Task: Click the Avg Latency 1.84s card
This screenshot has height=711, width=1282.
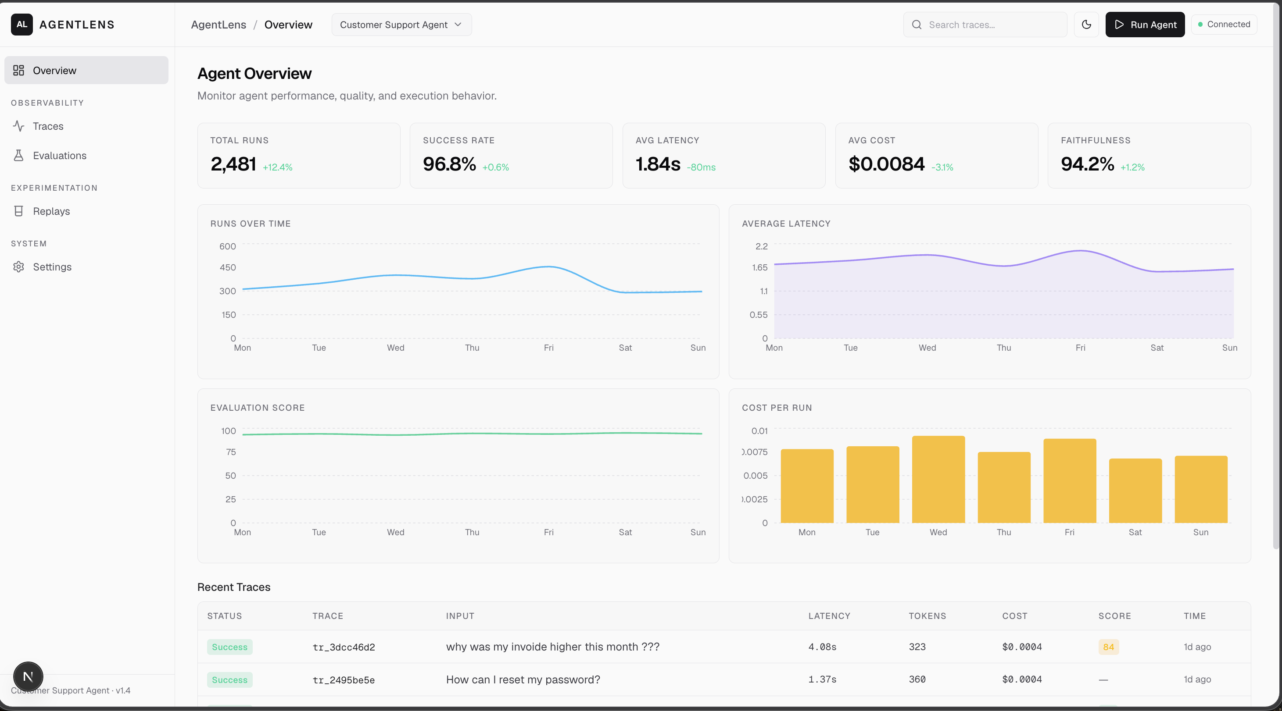Action: (723, 155)
